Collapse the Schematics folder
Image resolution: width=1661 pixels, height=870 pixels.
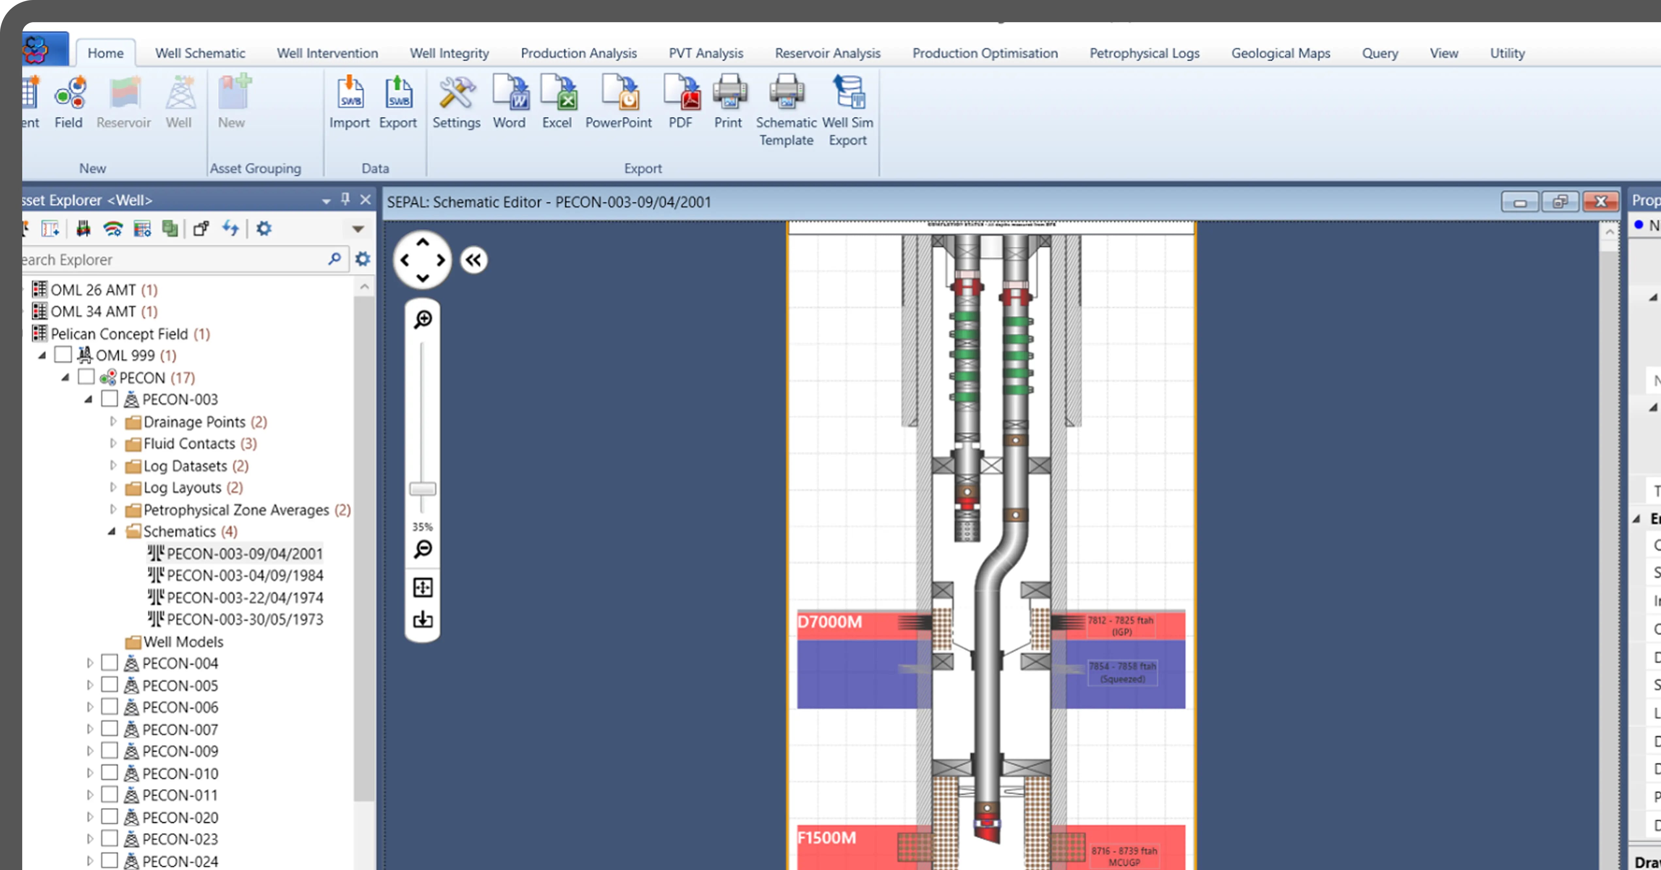tap(112, 532)
